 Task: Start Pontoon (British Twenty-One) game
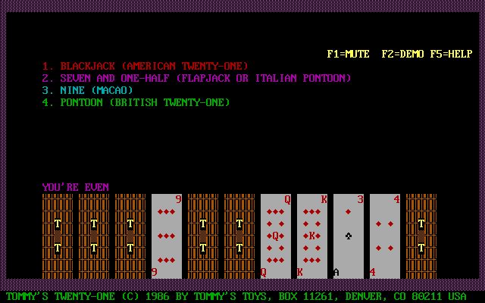[x=136, y=102]
